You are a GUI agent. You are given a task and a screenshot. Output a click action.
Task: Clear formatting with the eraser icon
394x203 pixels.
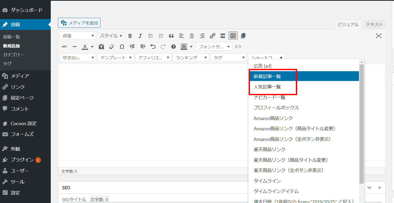(x=112, y=47)
